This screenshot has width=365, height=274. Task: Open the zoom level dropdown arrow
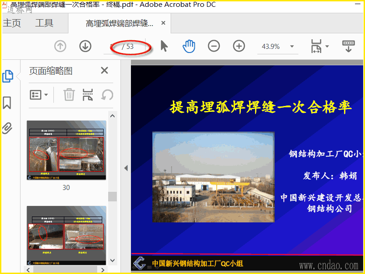[292, 47]
